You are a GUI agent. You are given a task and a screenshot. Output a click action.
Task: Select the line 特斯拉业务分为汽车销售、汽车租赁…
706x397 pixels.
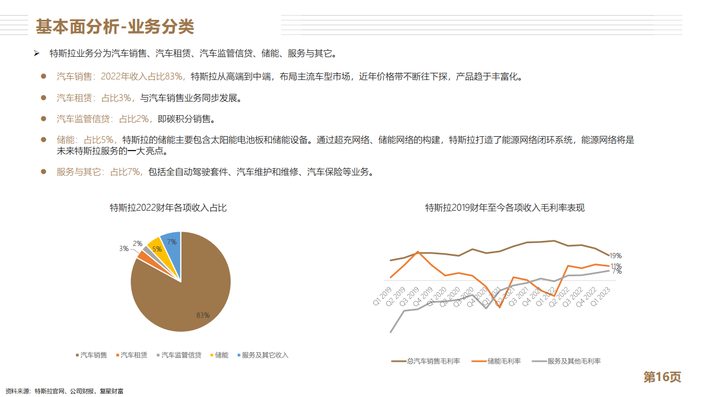click(193, 53)
